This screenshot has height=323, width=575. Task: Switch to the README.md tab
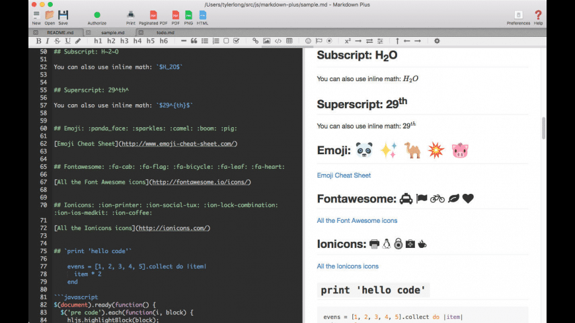pyautogui.click(x=60, y=32)
